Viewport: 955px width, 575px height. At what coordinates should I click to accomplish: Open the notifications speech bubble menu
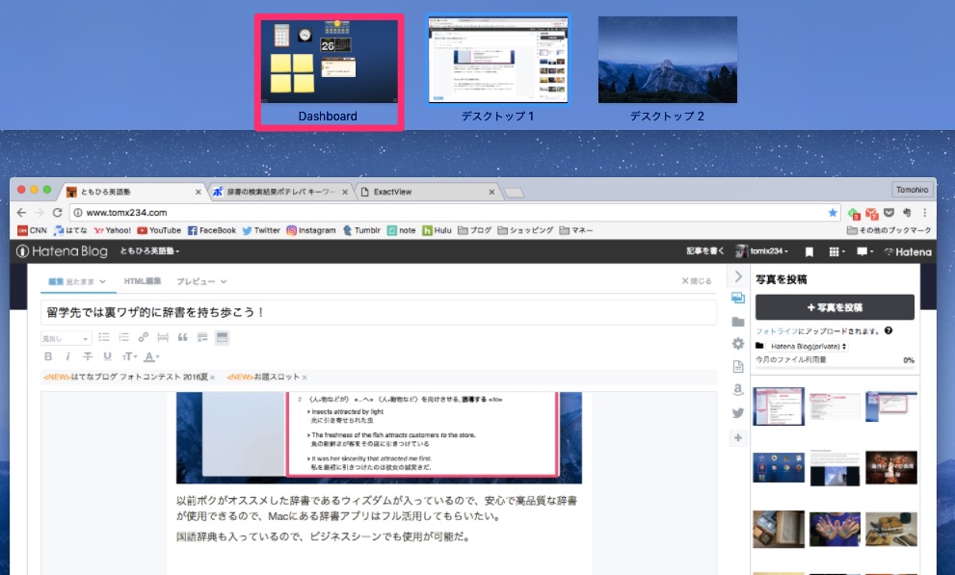coord(864,251)
